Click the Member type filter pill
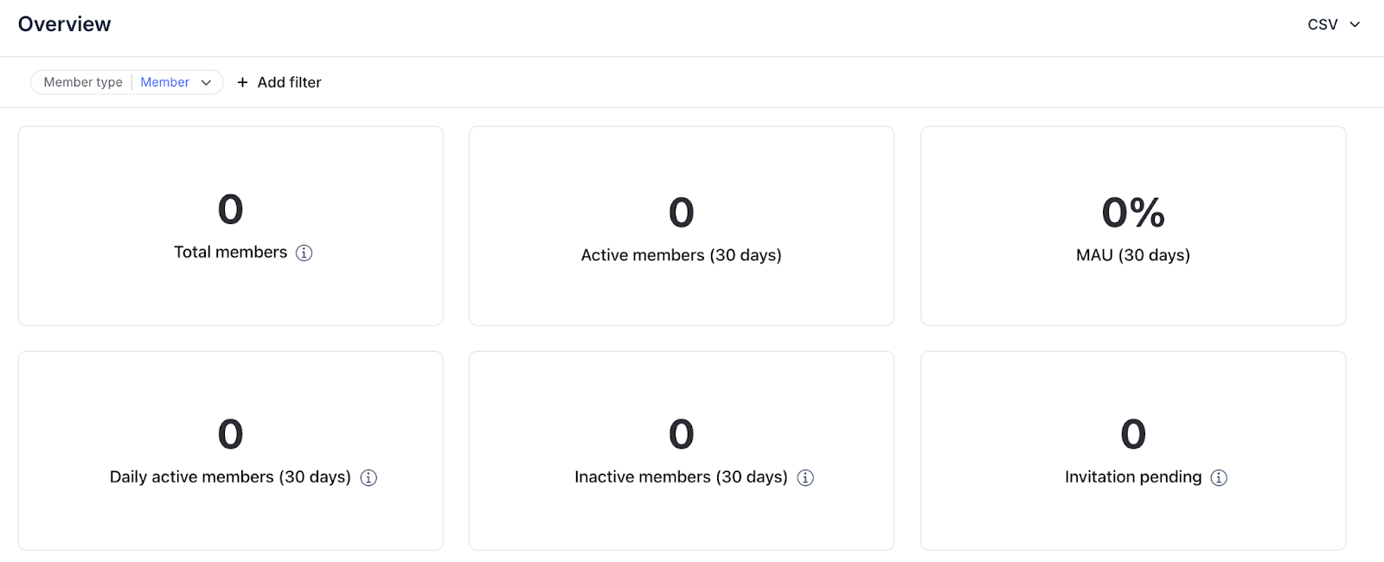The height and width of the screenshot is (562, 1384). (x=127, y=82)
